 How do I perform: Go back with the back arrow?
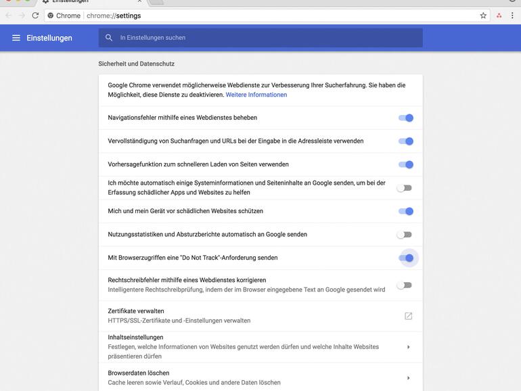tap(8, 16)
